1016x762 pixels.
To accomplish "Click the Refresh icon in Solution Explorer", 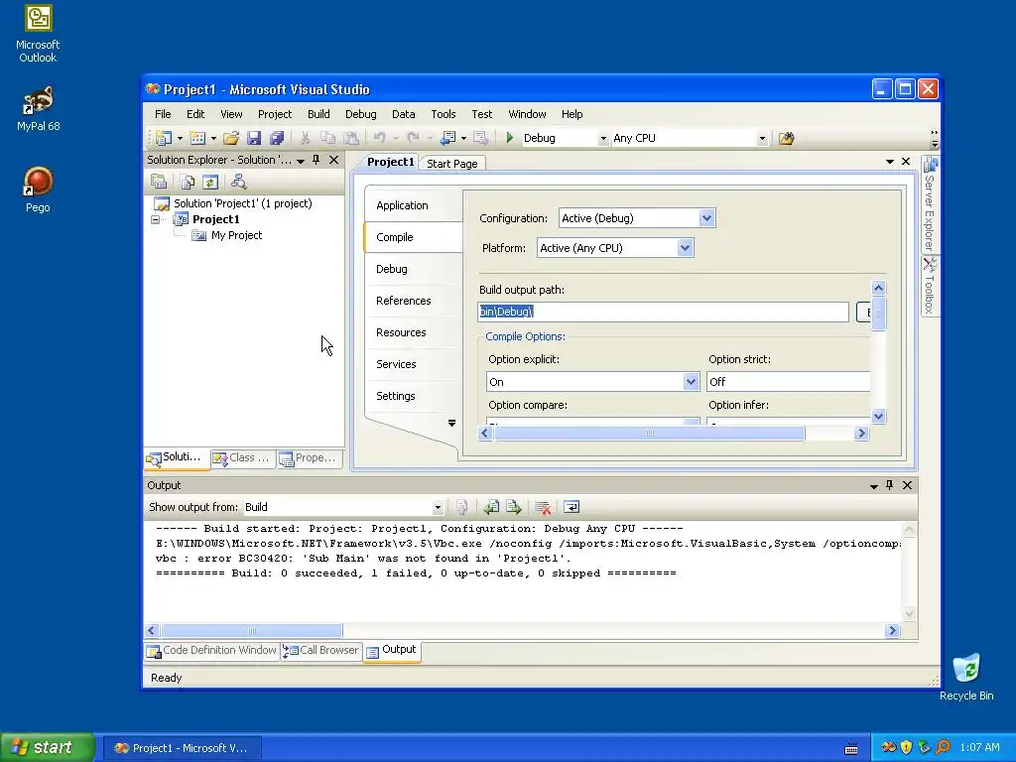I will [x=210, y=183].
